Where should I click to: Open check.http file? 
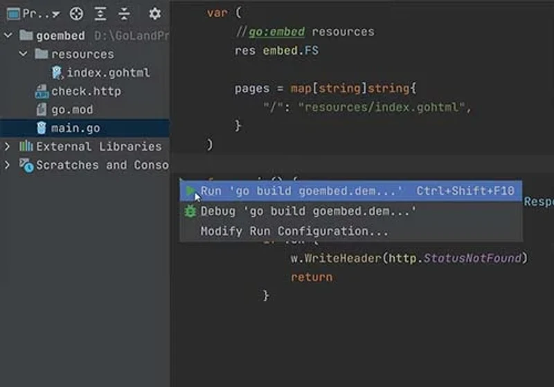point(86,91)
